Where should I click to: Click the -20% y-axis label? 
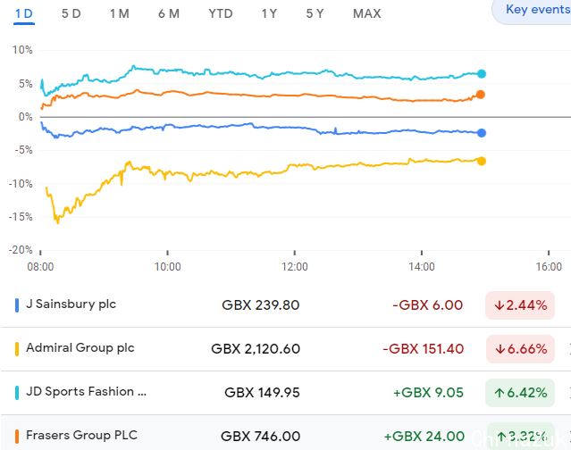(21, 250)
